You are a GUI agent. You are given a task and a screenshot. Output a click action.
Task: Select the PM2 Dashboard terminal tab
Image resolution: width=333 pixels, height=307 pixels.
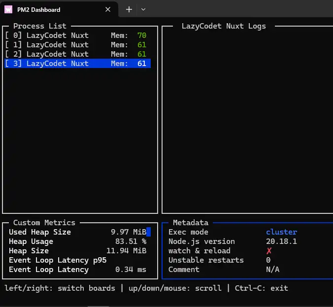click(x=59, y=9)
